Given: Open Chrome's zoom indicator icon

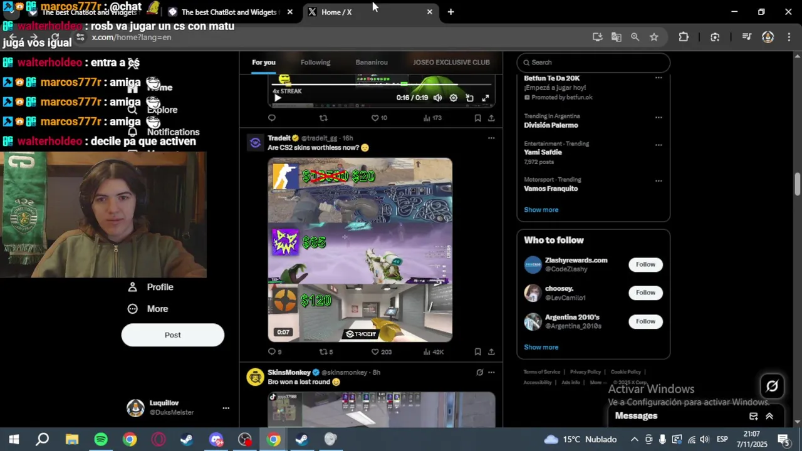Looking at the screenshot, I should click(x=635, y=37).
